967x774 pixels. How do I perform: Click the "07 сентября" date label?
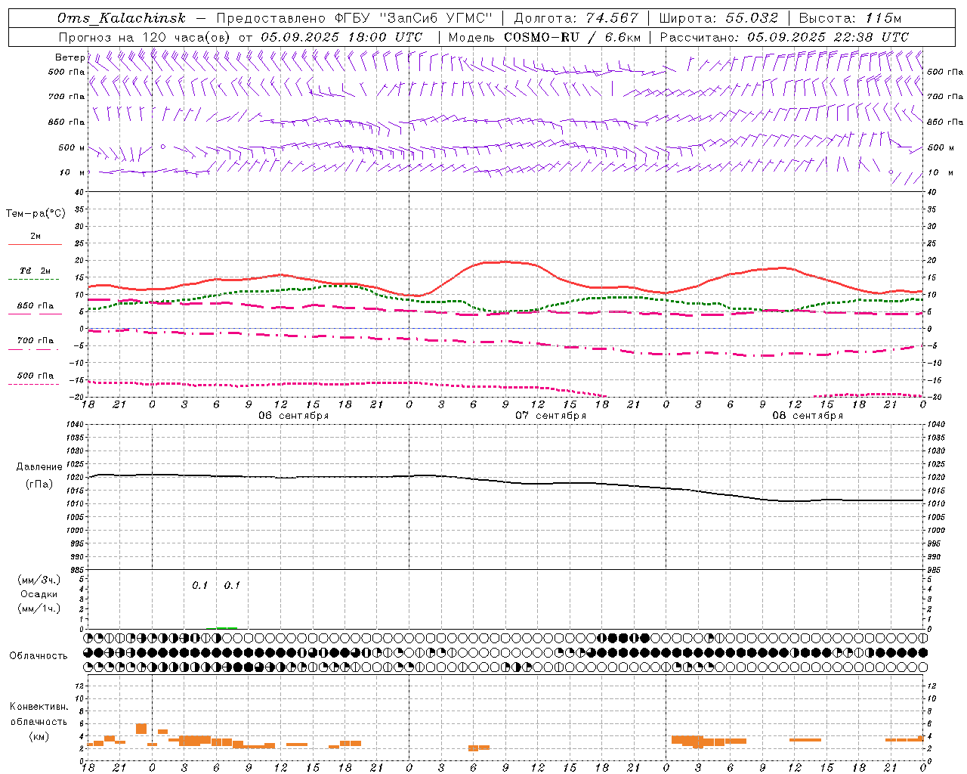click(551, 416)
